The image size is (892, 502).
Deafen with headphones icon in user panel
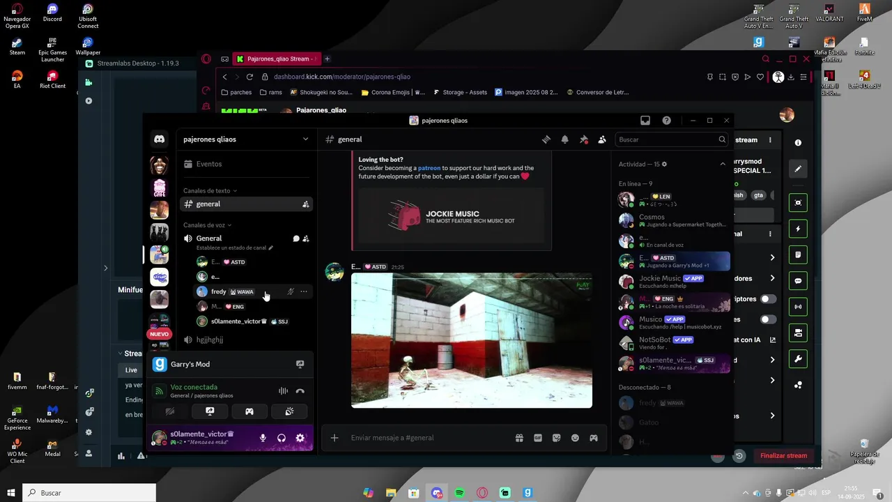click(282, 438)
